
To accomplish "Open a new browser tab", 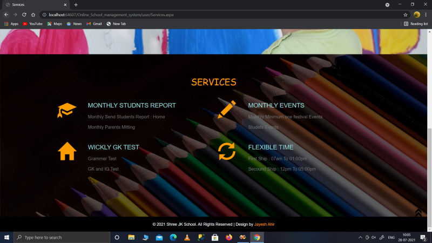I will pyautogui.click(x=76, y=5).
